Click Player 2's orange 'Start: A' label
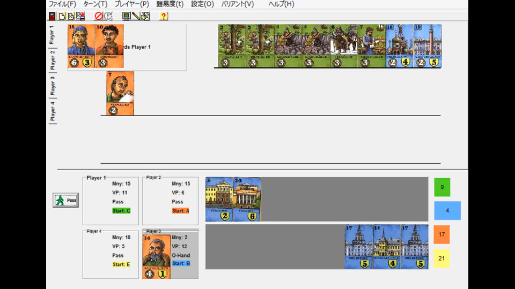Image resolution: width=515 pixels, height=289 pixels. [180, 211]
